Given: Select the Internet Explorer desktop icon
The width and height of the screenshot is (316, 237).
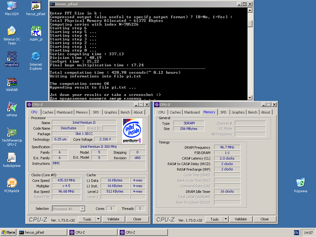Looking at the screenshot, I should 36,61.
